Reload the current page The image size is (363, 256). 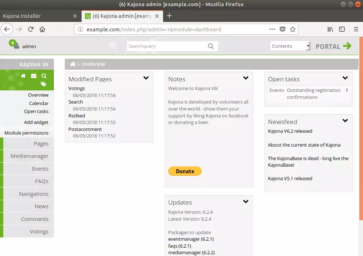click(31, 29)
